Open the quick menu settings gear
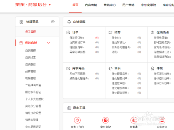Viewport: 174px width, 130px height. (53, 22)
